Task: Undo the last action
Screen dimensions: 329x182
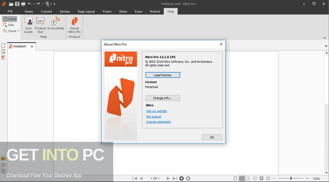Action: pyautogui.click(x=29, y=4)
